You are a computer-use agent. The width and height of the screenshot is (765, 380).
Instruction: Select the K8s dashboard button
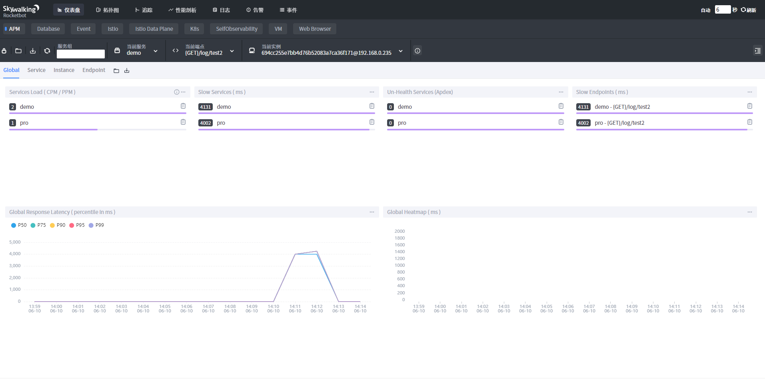(194, 29)
